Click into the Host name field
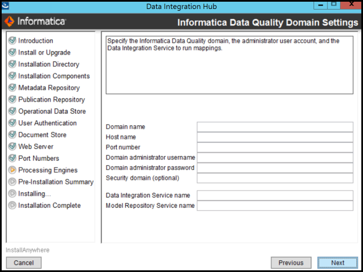The height and width of the screenshot is (272, 363). click(275, 137)
